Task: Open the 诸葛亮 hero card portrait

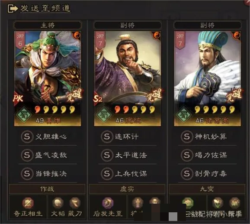Action: click(x=207, y=78)
